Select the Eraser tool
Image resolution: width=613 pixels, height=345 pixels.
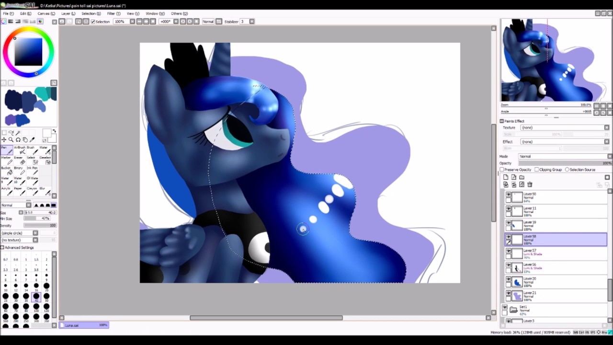coord(19,160)
